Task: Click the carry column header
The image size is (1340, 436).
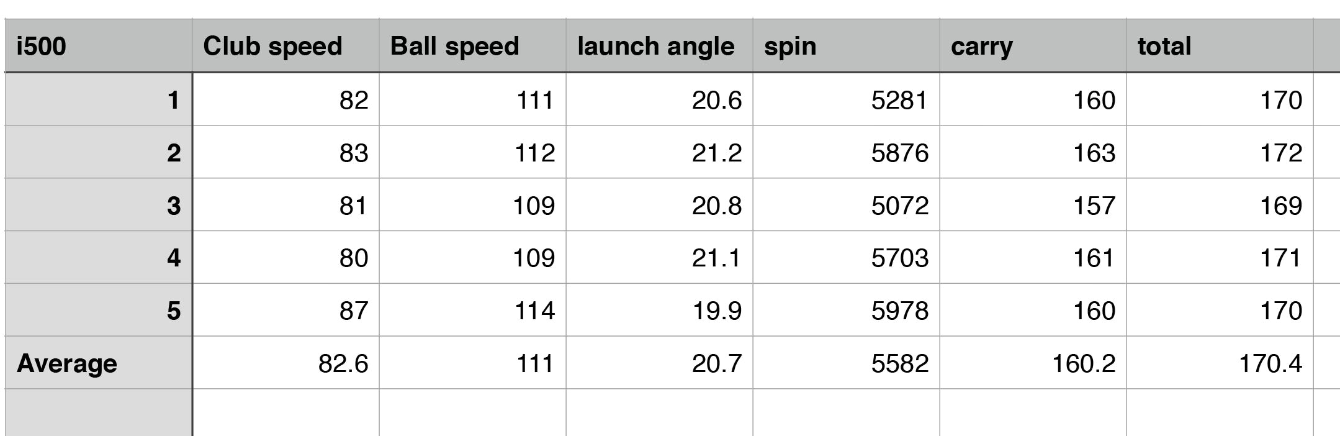Action: (x=1033, y=47)
